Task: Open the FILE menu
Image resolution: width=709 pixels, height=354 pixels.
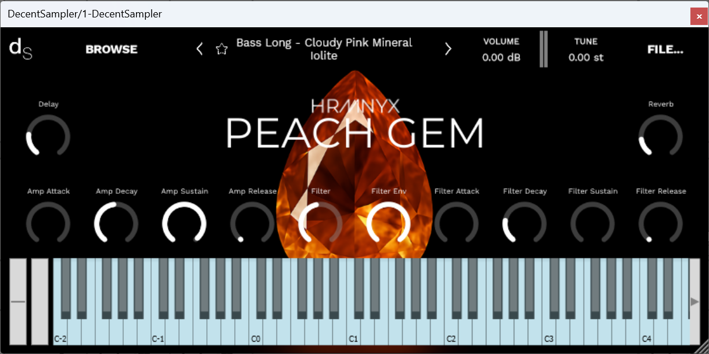Action: pos(665,49)
